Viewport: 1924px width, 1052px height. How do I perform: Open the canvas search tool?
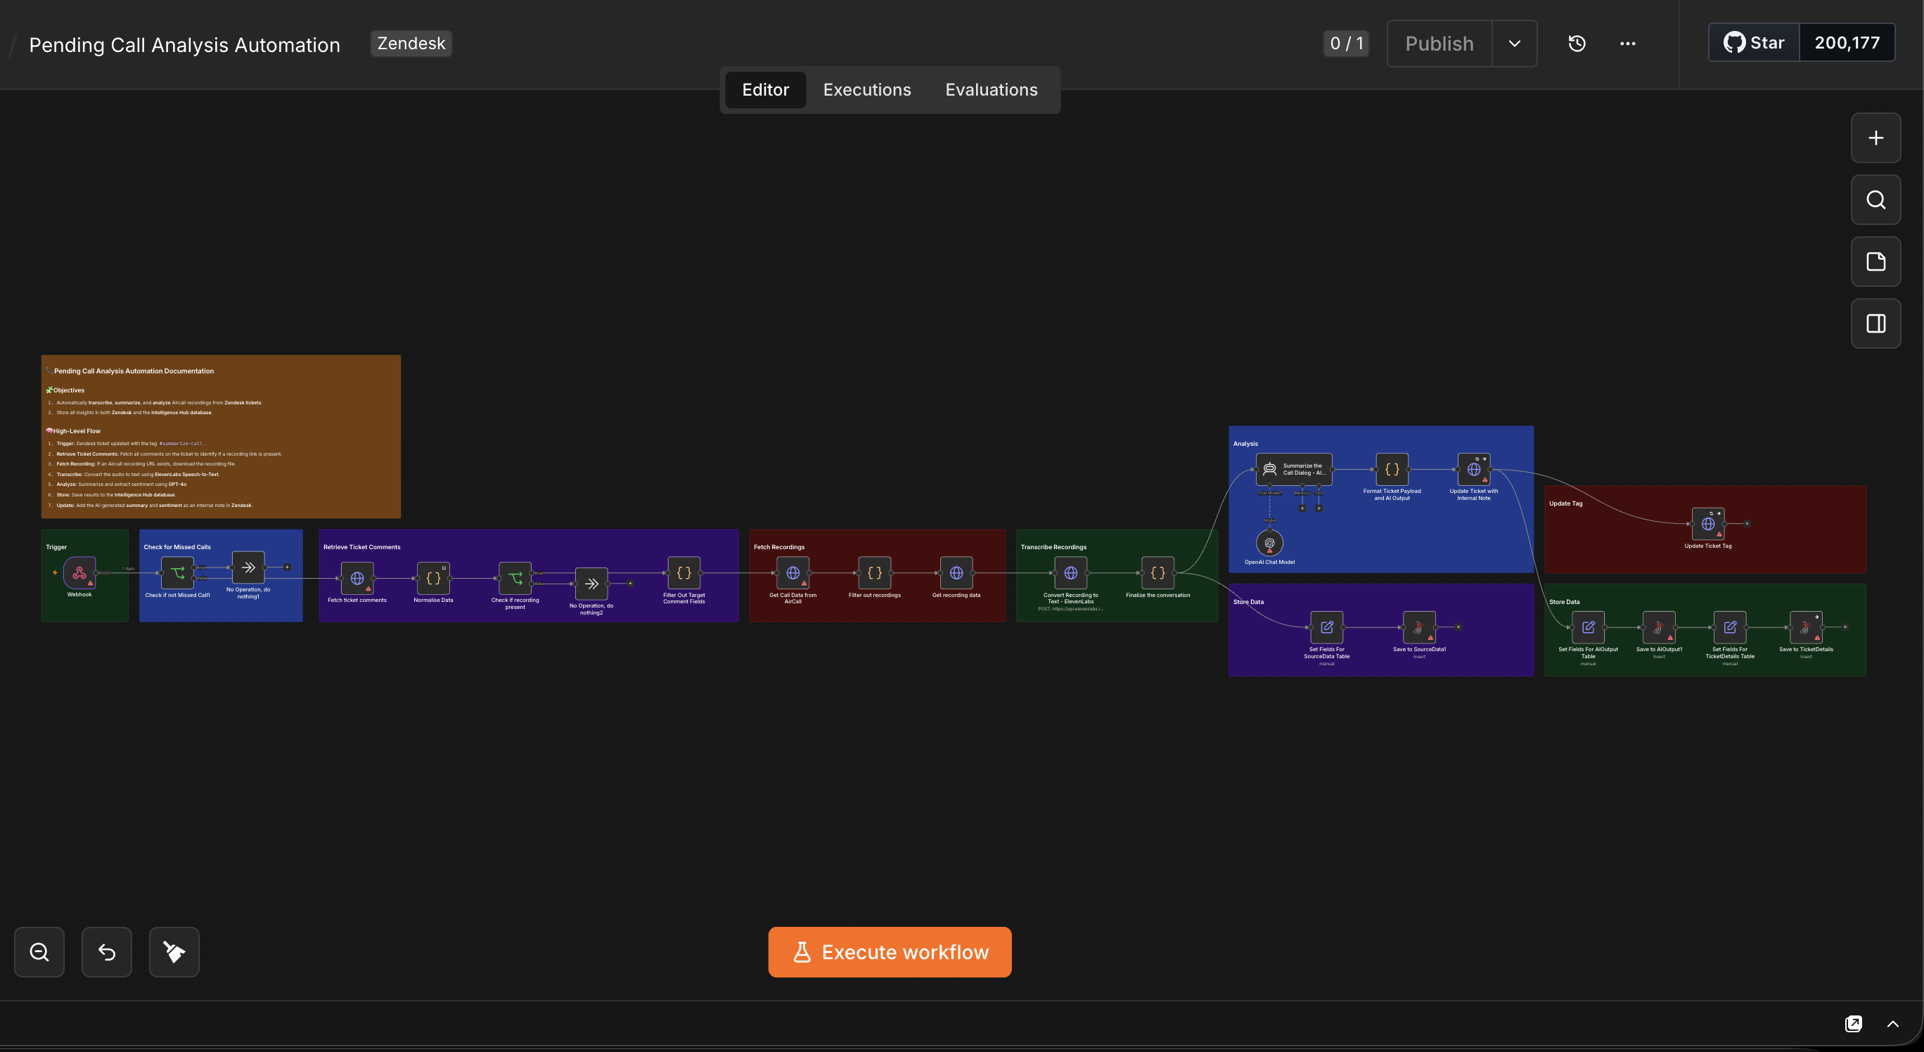click(x=1875, y=199)
